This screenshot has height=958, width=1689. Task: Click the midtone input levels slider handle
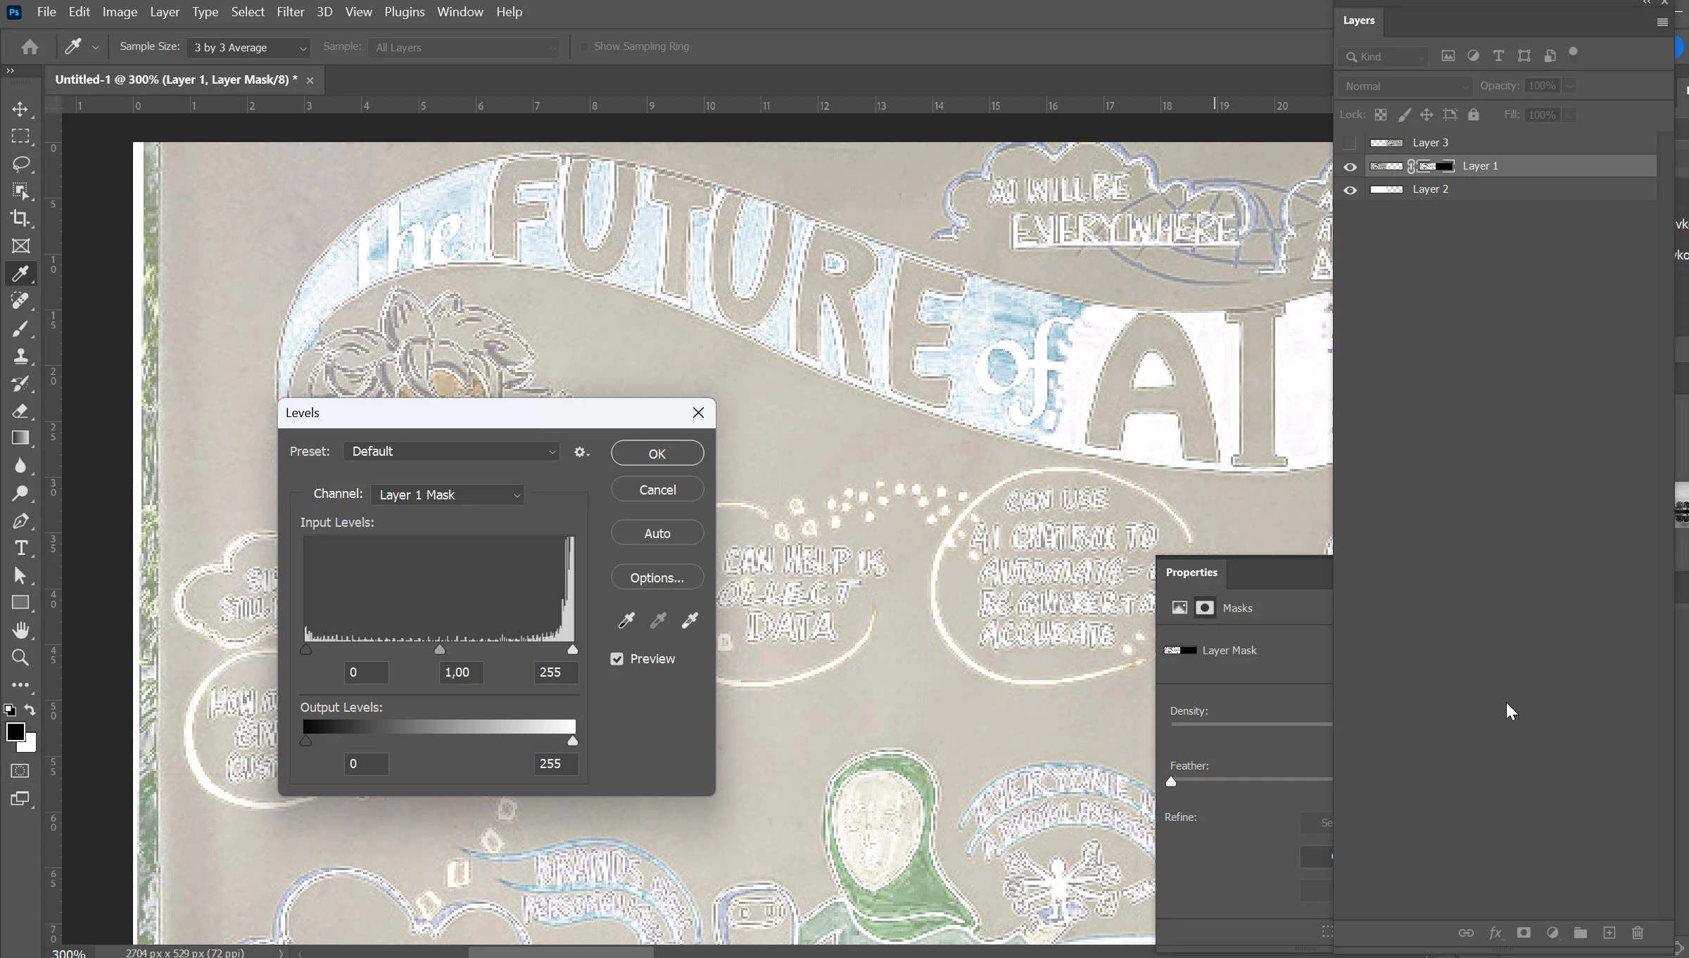440,650
